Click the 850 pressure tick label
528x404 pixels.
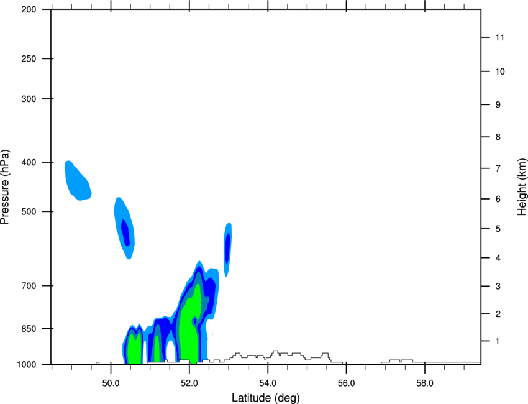tap(29, 329)
